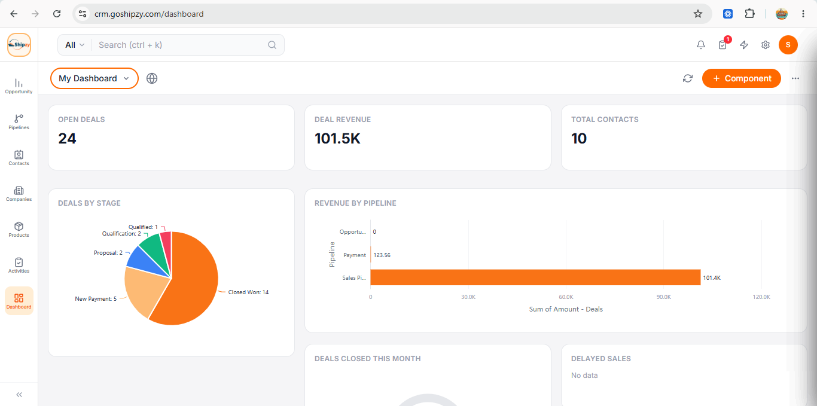Open the Opportunity sidebar section
The image size is (817, 406).
click(19, 86)
